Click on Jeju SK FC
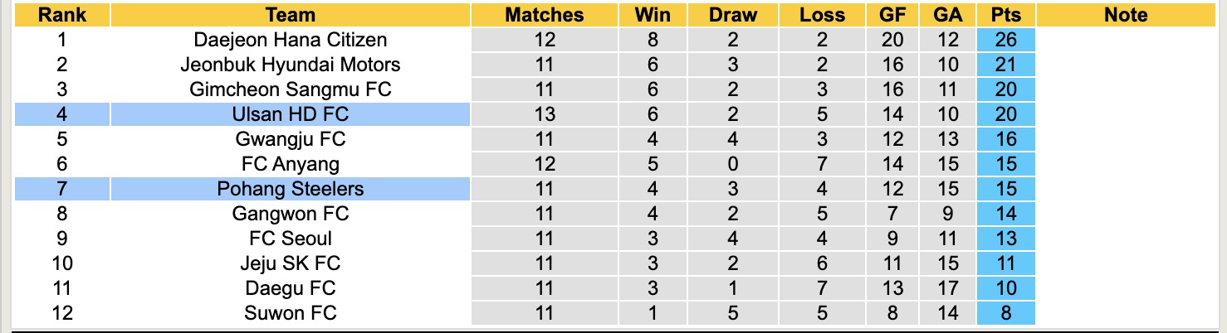The image size is (1227, 333). (x=291, y=263)
